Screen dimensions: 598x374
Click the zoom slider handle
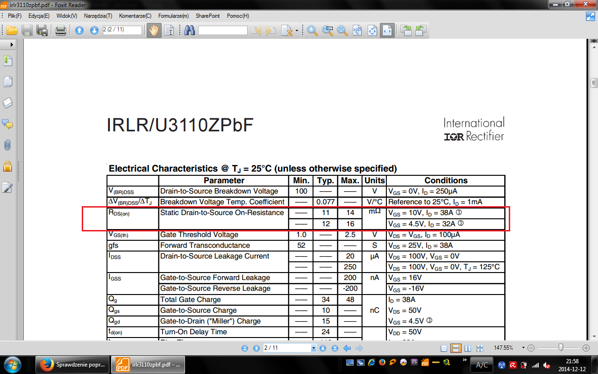tap(561, 347)
